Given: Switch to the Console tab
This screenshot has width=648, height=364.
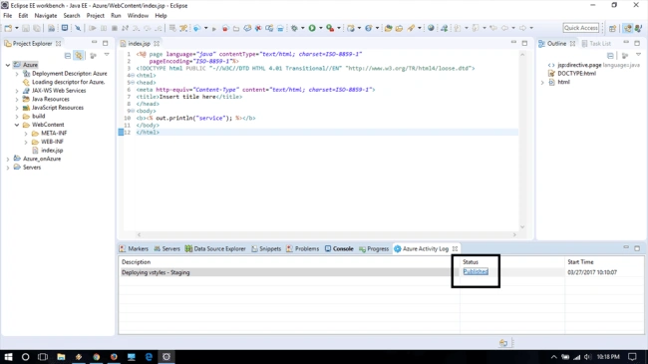Looking at the screenshot, I should [339, 248].
